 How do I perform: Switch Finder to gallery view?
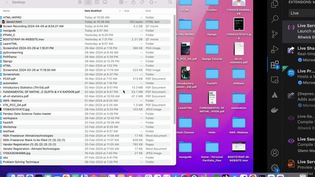105,2
